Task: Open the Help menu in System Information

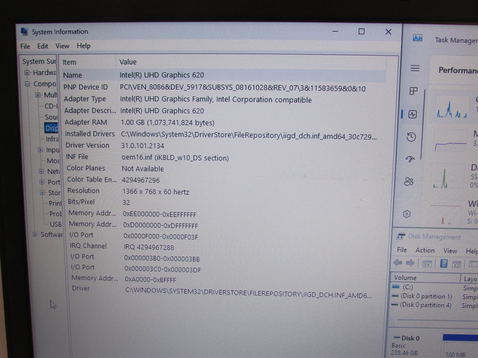Action: click(x=83, y=46)
